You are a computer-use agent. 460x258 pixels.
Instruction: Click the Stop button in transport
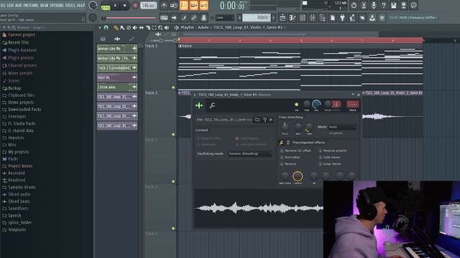coord(124,5)
